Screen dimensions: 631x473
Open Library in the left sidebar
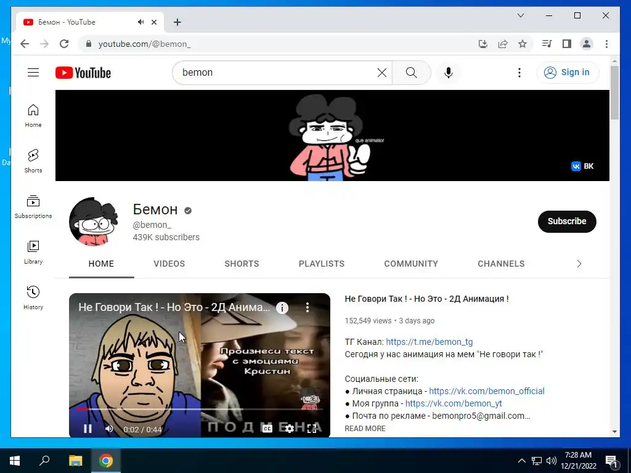tap(33, 252)
